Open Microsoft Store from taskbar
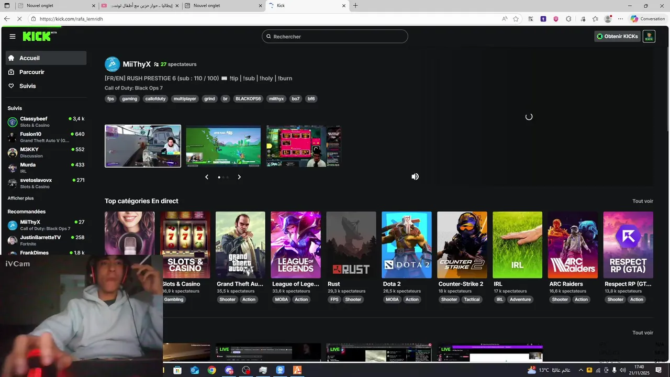 point(177,370)
